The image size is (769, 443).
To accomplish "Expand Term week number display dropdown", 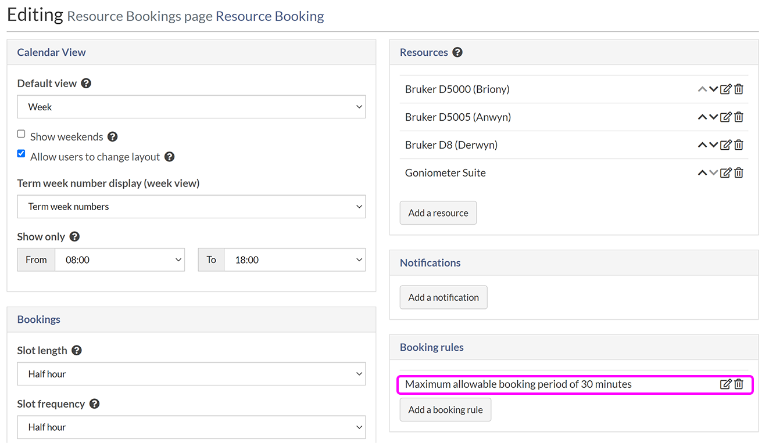I will tap(191, 207).
